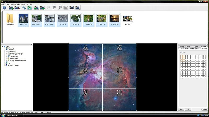Switch to the Zaostřit tab
Image resolution: width=209 pixels, height=117 pixels.
(x=196, y=47)
